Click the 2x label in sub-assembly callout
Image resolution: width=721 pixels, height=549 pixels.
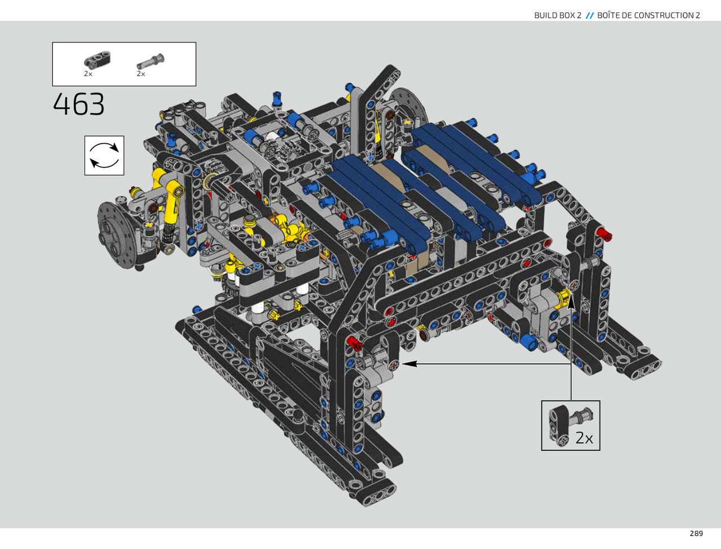[584, 439]
